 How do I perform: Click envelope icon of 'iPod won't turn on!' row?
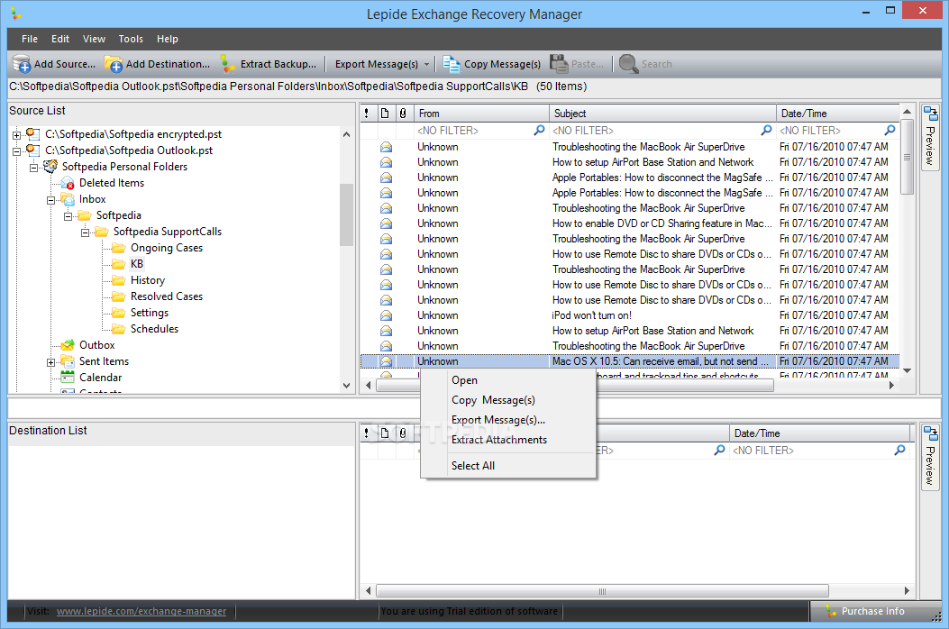click(386, 315)
